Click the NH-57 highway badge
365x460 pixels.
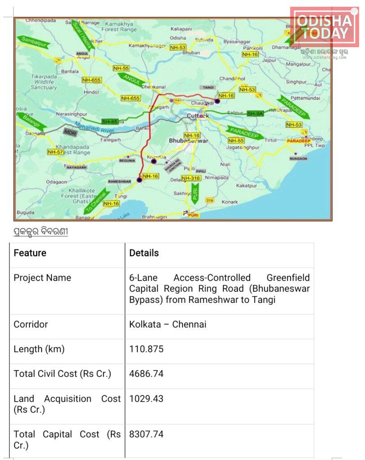(55, 152)
